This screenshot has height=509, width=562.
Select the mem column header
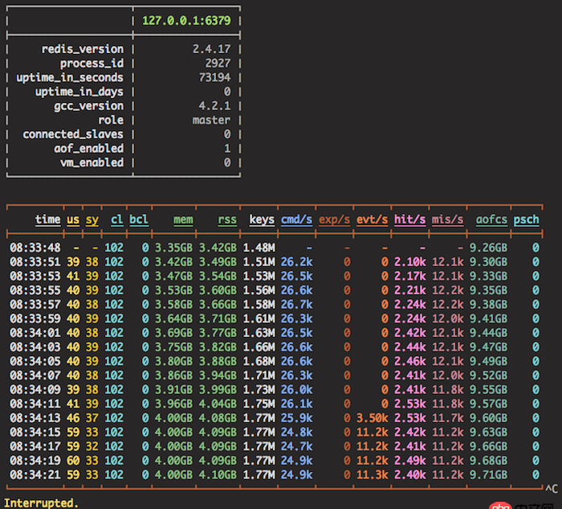pyautogui.click(x=182, y=219)
